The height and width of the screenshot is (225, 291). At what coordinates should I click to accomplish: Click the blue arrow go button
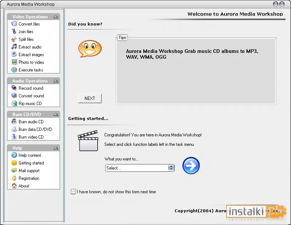(191, 166)
